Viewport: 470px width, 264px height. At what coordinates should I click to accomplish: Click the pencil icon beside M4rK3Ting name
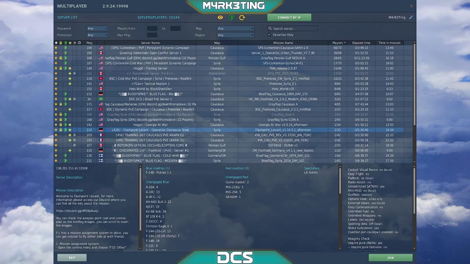point(411,17)
